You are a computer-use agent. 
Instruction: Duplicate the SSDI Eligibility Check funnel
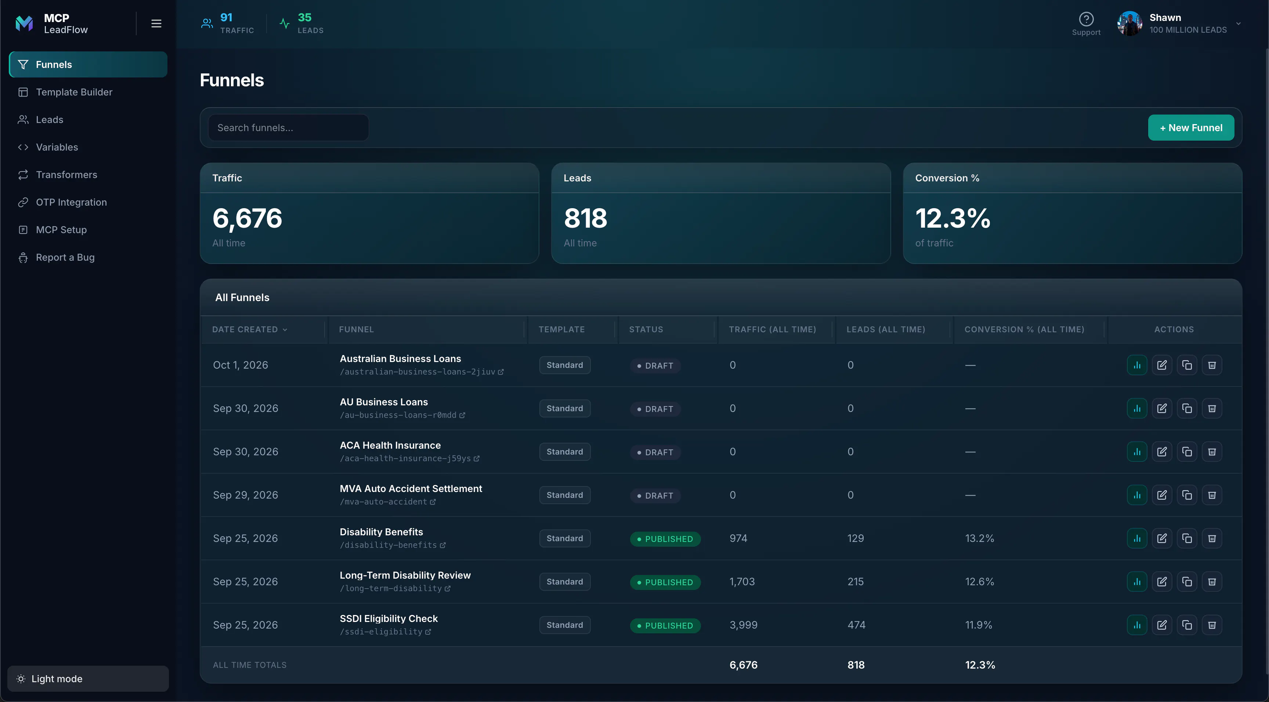pyautogui.click(x=1187, y=625)
